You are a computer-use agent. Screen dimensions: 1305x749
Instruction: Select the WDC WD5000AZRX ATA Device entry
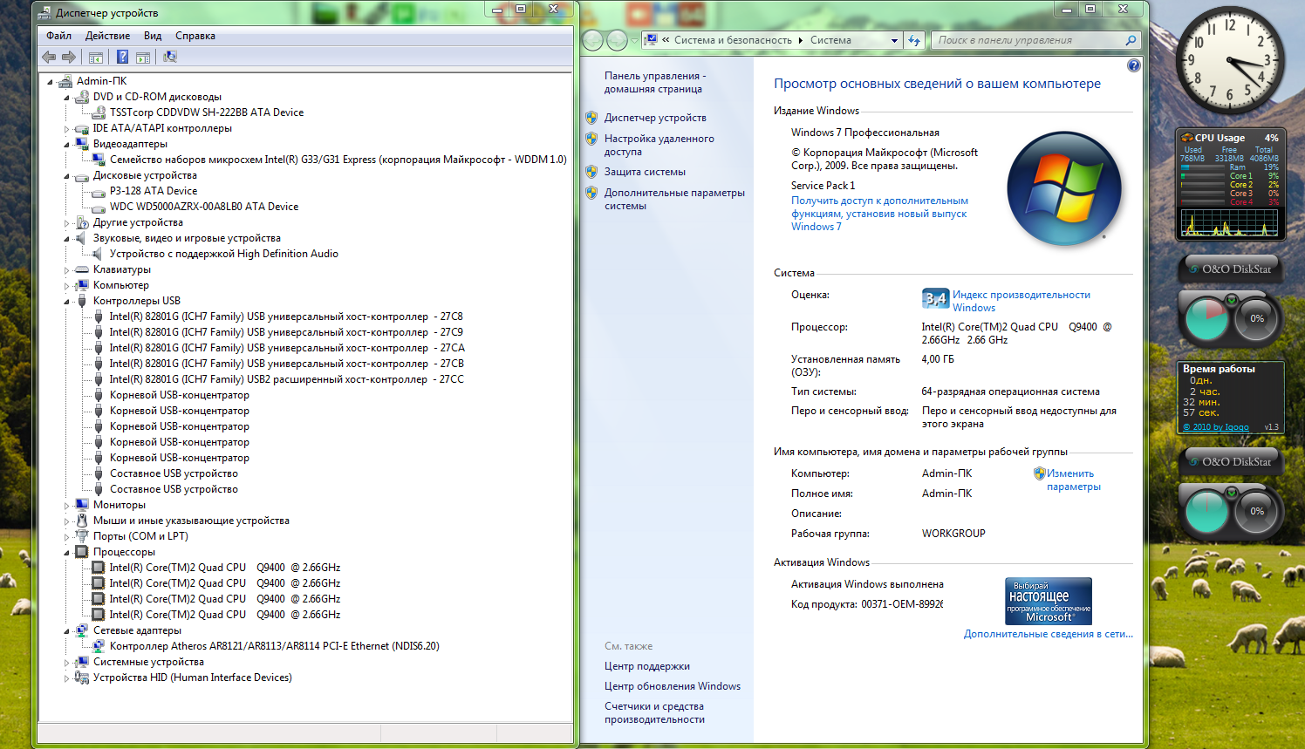point(203,207)
